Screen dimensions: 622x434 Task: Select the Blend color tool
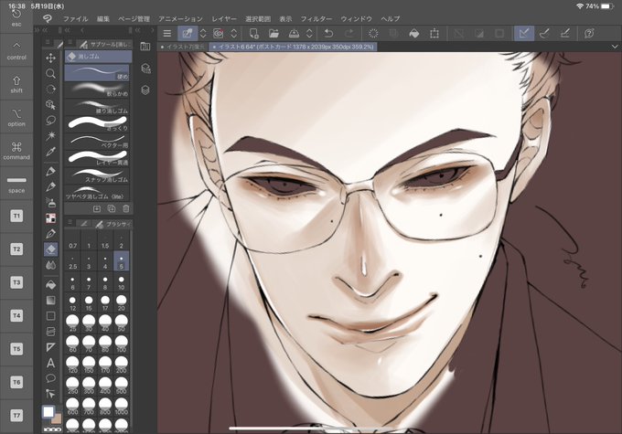tap(50, 265)
